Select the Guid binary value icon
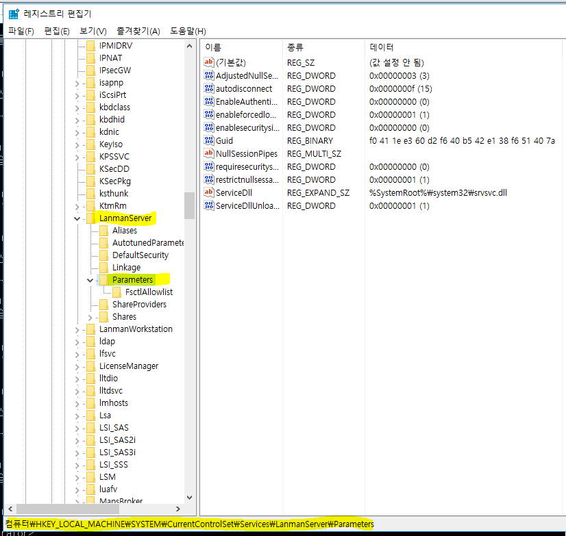 click(x=208, y=140)
